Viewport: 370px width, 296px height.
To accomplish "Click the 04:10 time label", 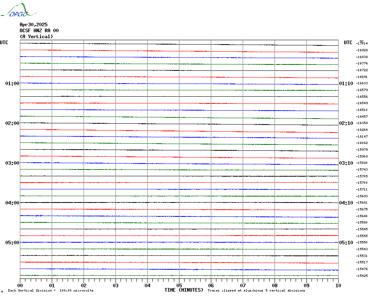I will [x=346, y=203].
